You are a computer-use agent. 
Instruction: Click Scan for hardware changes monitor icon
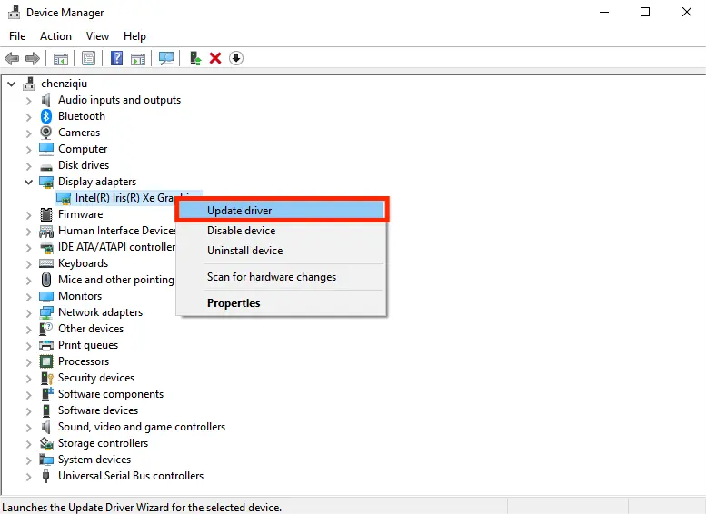166,58
